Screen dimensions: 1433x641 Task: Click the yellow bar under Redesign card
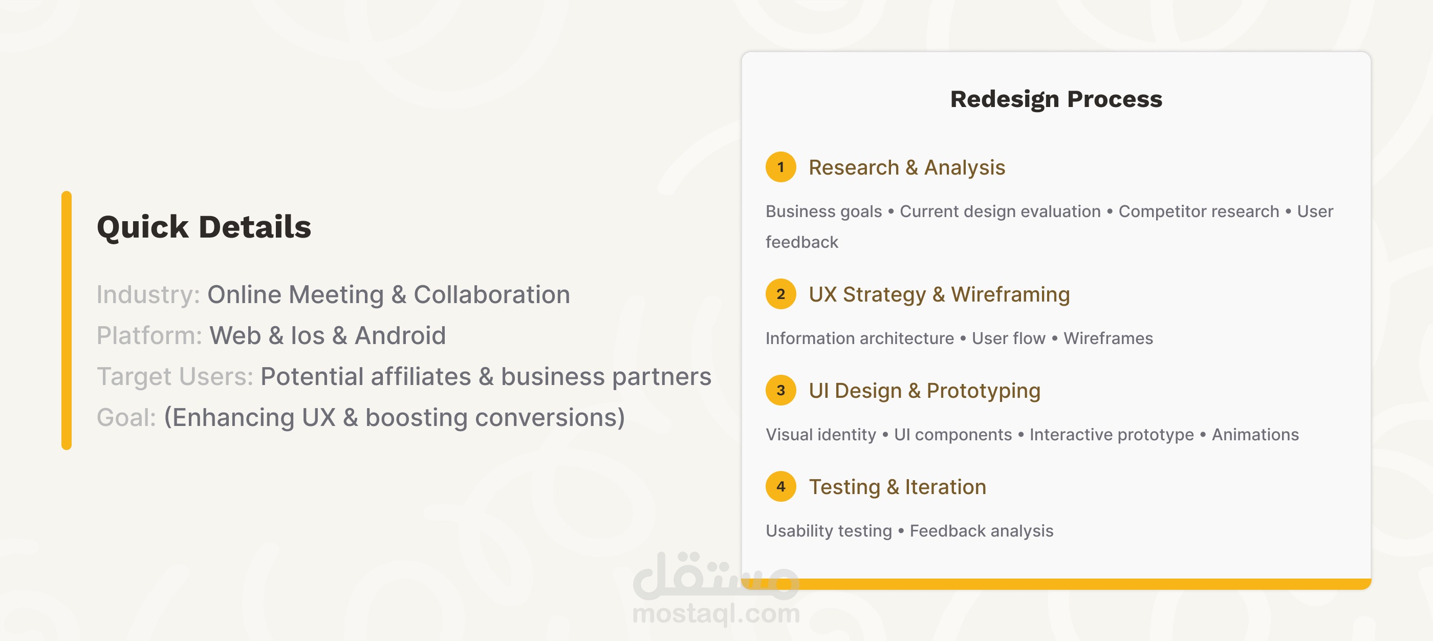coord(1056,584)
